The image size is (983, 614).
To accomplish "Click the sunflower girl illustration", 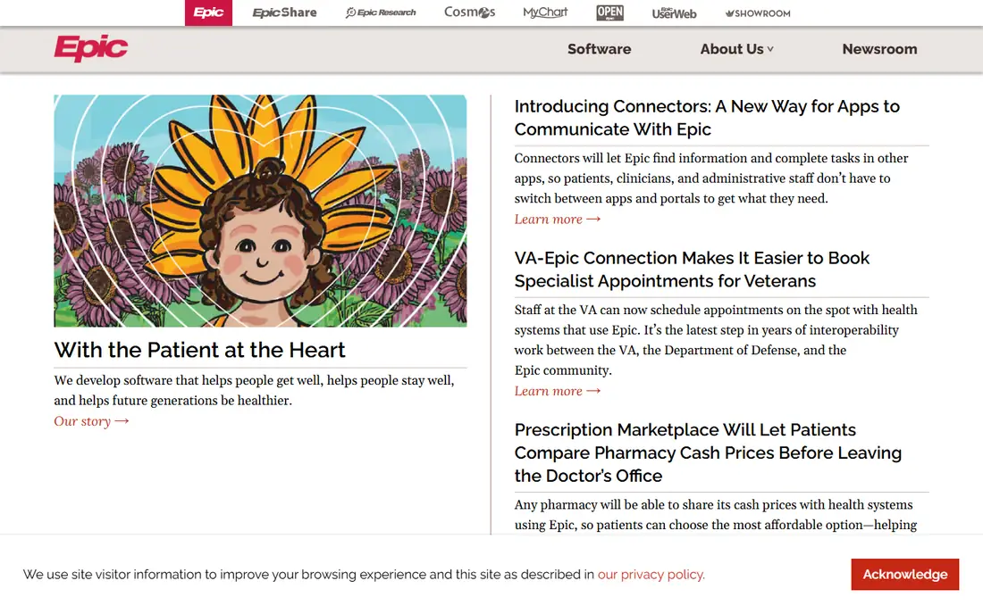I will (260, 211).
